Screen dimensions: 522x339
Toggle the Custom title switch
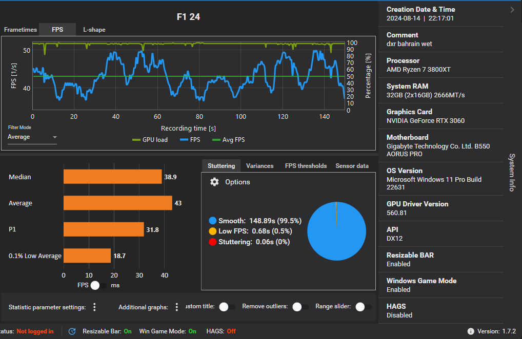pyautogui.click(x=227, y=307)
